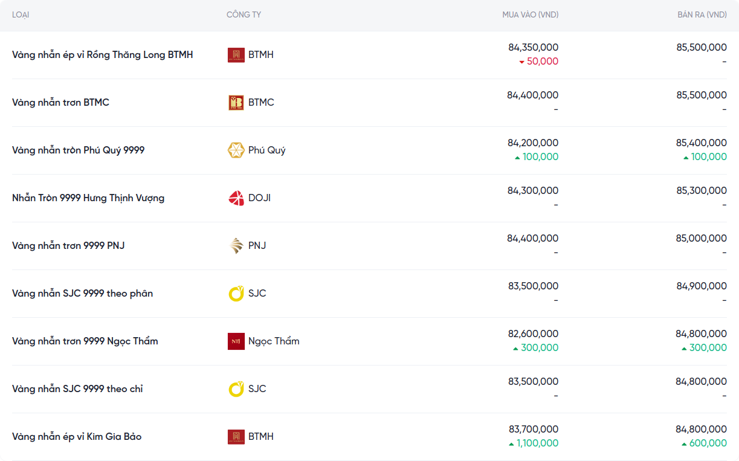Select Vàng nhẫn trơn 9999 PNJ row
The image size is (739, 461).
[x=68, y=246]
